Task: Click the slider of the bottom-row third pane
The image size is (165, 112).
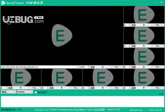Action: (x=105, y=88)
